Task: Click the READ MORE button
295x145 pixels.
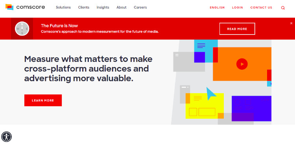Action: coord(237,29)
